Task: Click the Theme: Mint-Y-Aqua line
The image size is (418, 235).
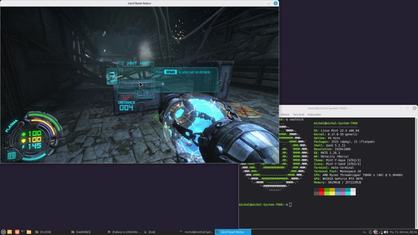Action: click(337, 160)
